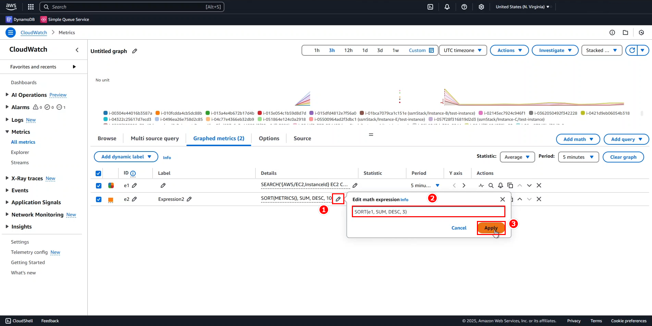The height and width of the screenshot is (326, 652).
Task: Uncheck the e1 metric row checkbox
Action: tap(99, 185)
